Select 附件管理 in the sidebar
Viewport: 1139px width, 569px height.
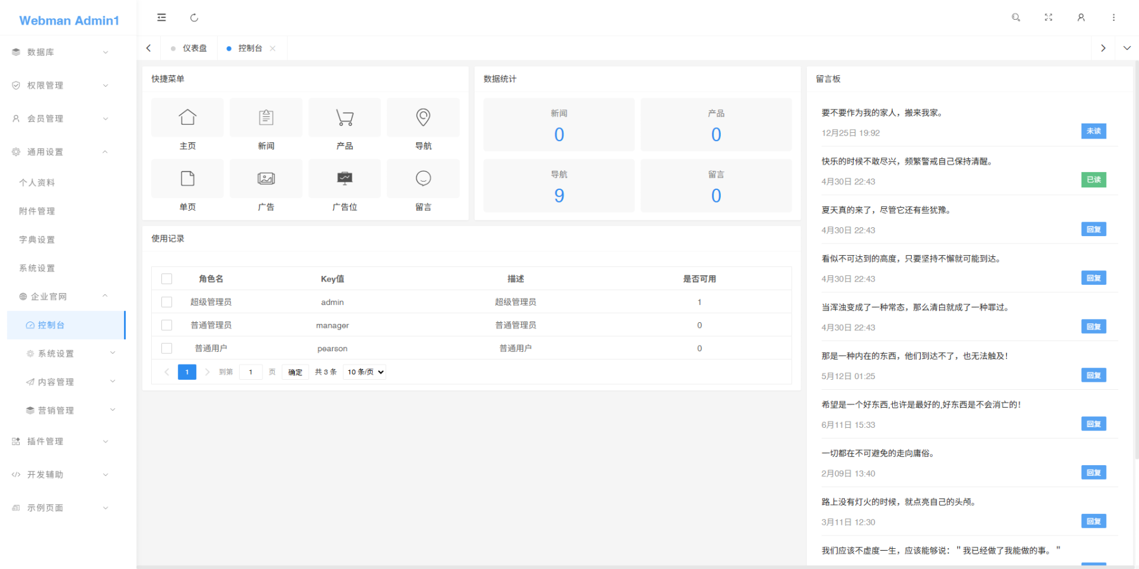37,211
